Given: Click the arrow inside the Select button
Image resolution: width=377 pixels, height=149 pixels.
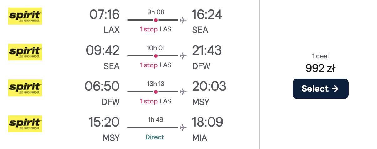Looking at the screenshot, I should click(335, 89).
